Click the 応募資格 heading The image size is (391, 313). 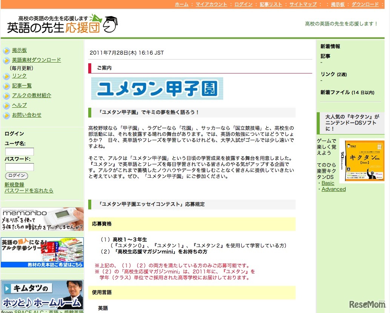pyautogui.click(x=102, y=224)
